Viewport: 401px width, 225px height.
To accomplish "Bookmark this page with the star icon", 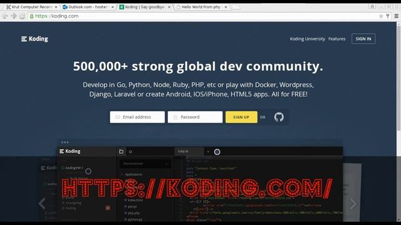I will pyautogui.click(x=381, y=16).
